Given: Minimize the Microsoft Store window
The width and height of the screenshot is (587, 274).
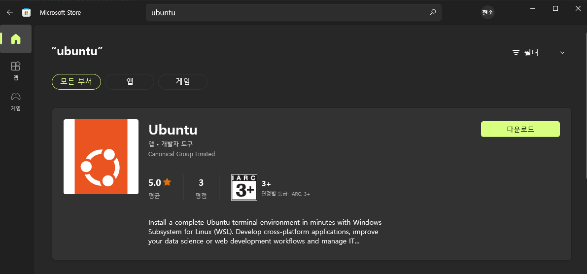Looking at the screenshot, I should coord(533,8).
